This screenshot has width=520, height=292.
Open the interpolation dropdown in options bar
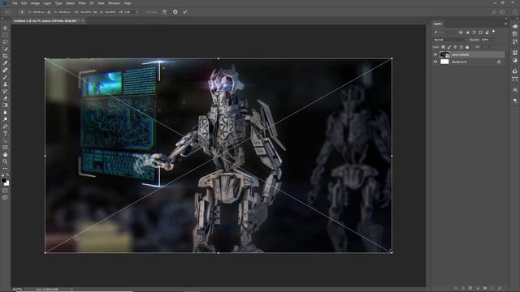pyautogui.click(x=152, y=12)
